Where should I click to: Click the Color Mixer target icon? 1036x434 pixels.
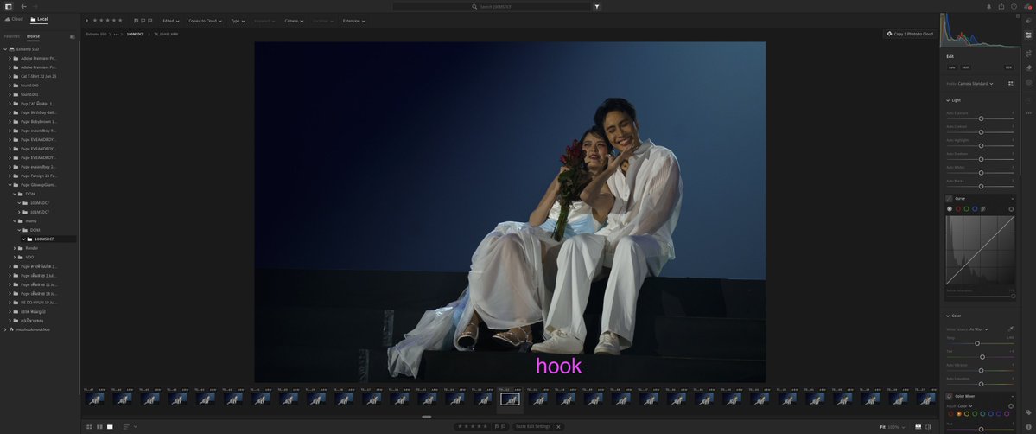coord(950,396)
